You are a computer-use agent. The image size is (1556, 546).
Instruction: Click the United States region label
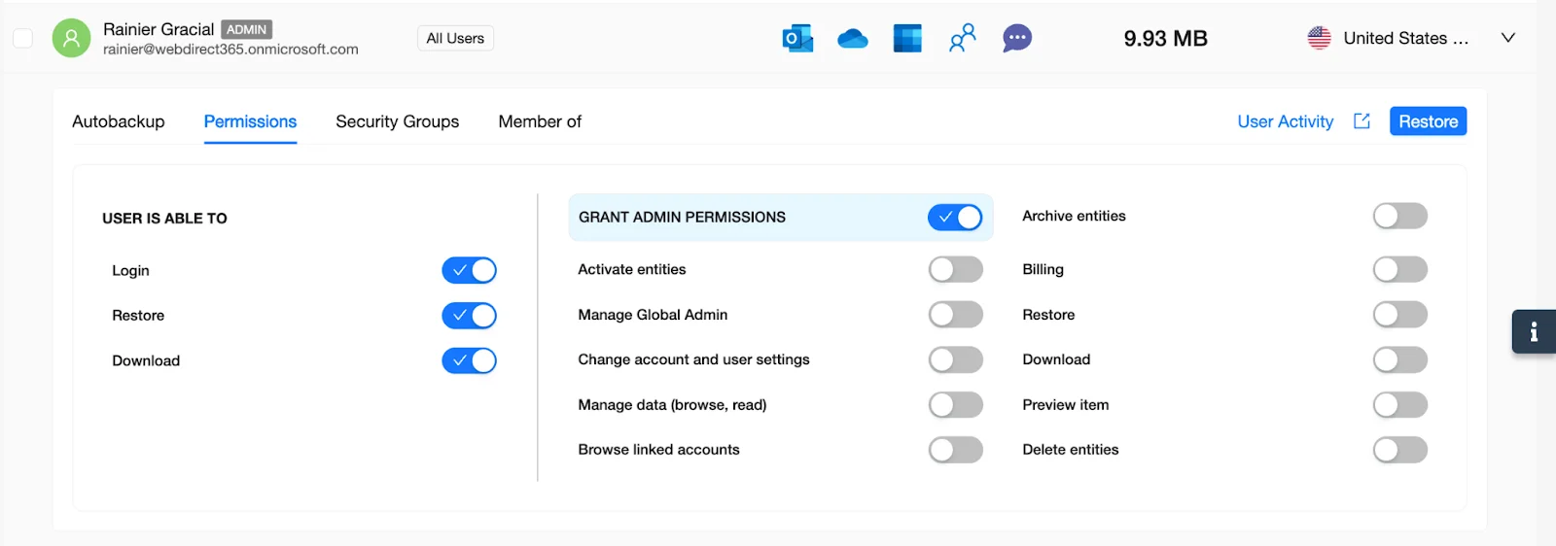tap(1406, 38)
